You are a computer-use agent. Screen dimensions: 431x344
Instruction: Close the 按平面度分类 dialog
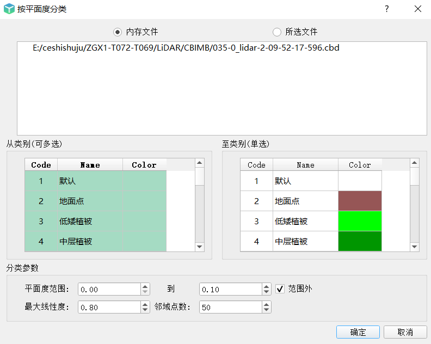pyautogui.click(x=418, y=9)
